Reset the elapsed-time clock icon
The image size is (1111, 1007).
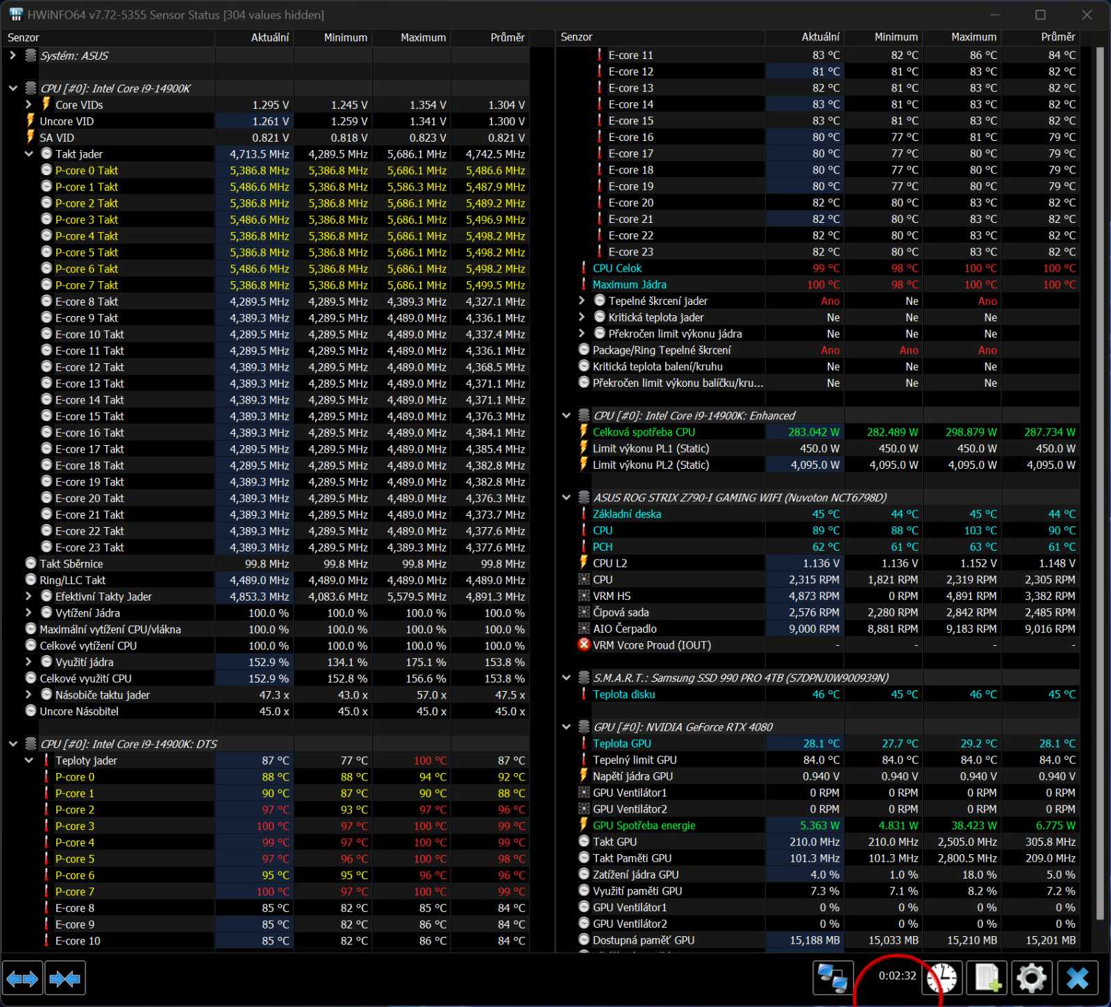pos(942,979)
